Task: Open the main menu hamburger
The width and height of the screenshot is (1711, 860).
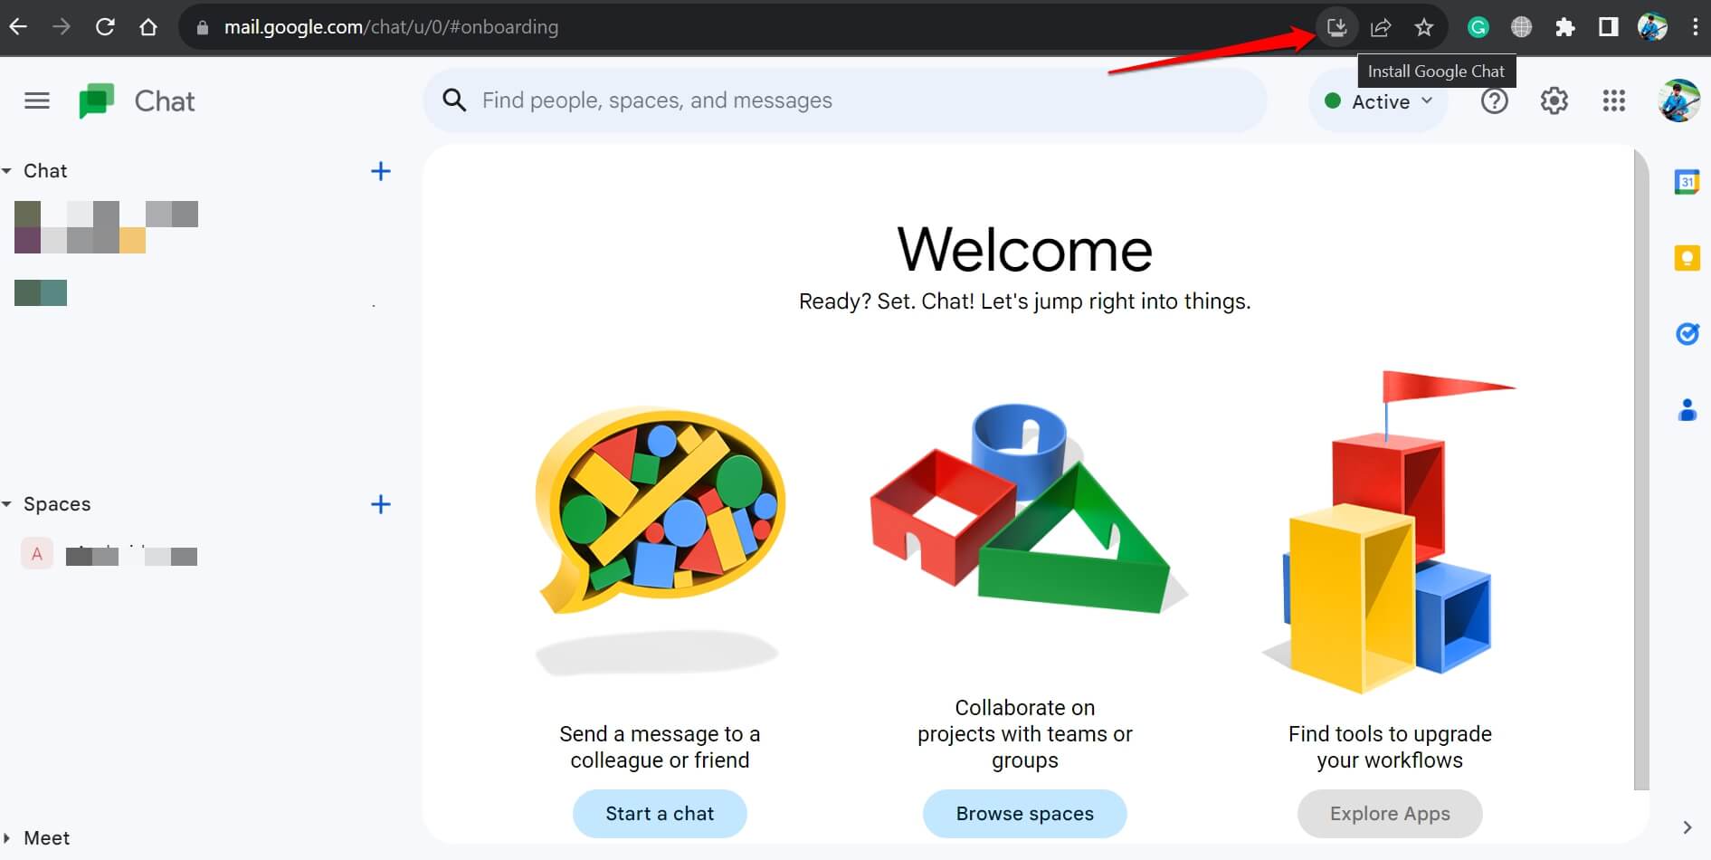Action: 37,100
